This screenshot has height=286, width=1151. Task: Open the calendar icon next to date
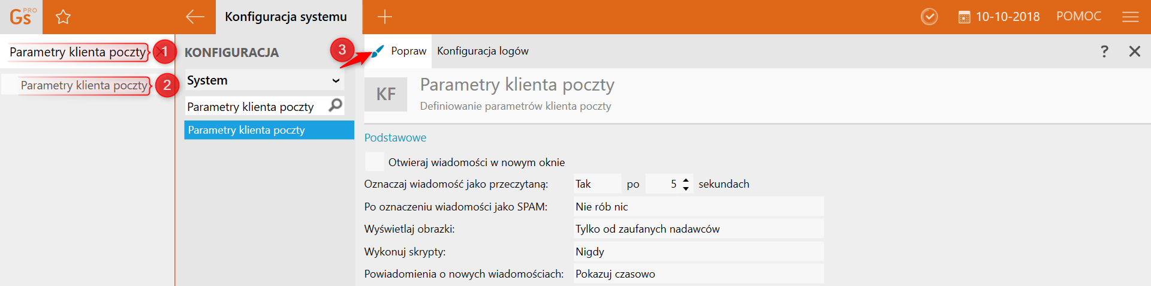coord(964,17)
